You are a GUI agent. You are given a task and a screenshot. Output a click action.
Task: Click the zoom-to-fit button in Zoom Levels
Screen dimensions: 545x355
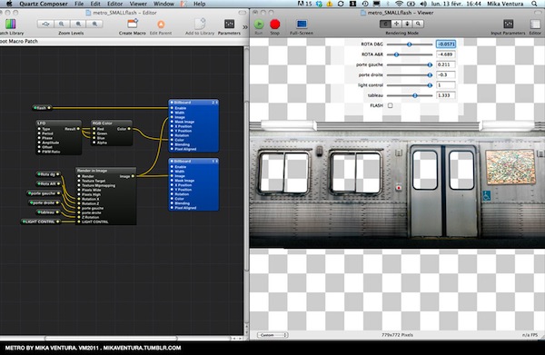click(x=45, y=24)
